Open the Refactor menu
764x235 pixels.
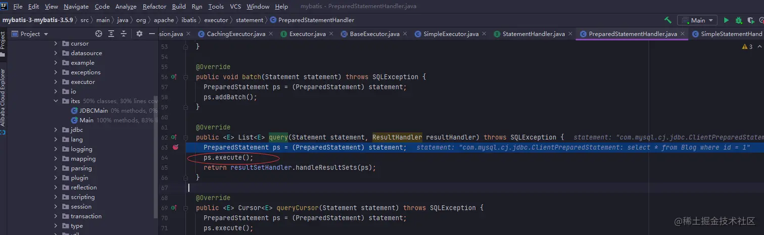(155, 7)
